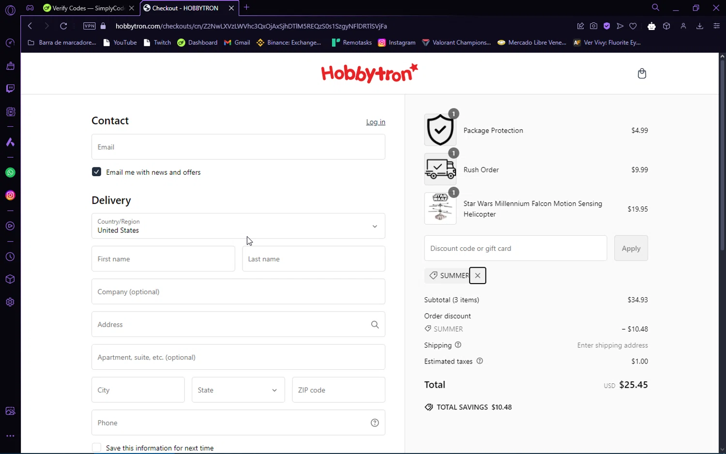Click shipping info question mark icon
Screen dimensions: 726x454
[x=458, y=345]
